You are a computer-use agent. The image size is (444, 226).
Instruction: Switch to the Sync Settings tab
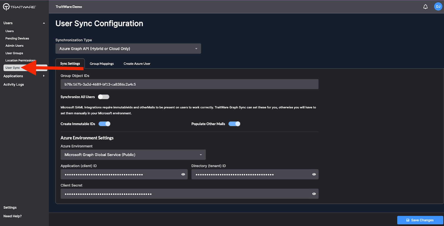pyautogui.click(x=70, y=64)
